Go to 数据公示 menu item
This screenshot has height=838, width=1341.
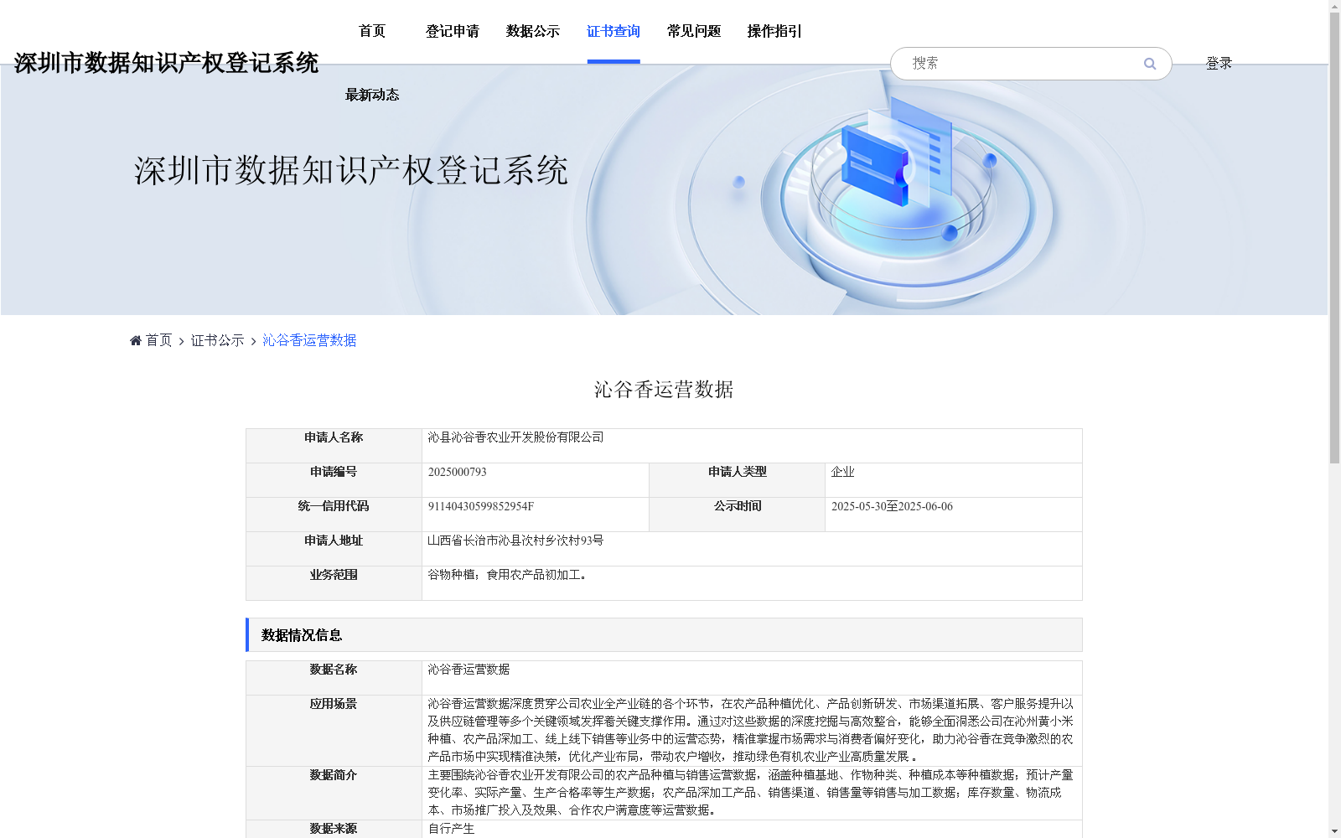[533, 31]
